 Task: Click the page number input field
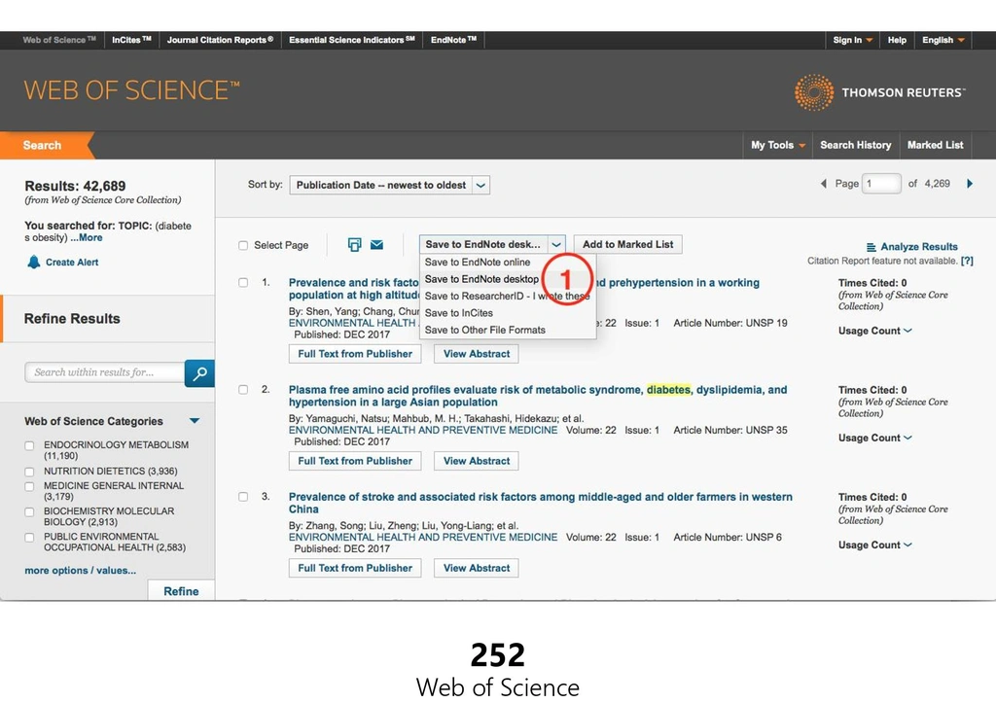881,184
